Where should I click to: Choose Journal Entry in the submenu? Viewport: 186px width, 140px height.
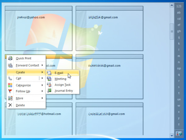[x=62, y=91]
